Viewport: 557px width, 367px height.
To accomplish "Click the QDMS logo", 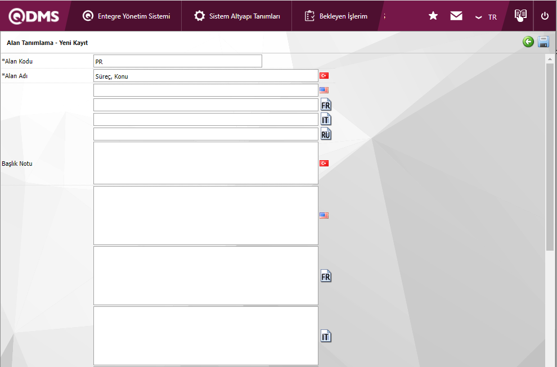I will point(34,16).
